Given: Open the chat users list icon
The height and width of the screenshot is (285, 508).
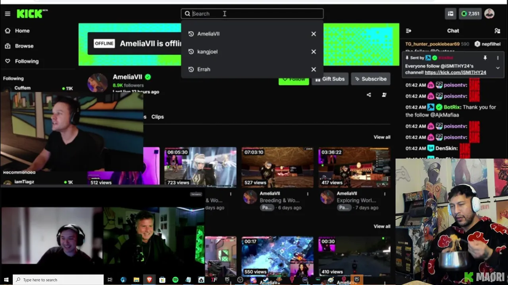Looking at the screenshot, I should pos(497,31).
